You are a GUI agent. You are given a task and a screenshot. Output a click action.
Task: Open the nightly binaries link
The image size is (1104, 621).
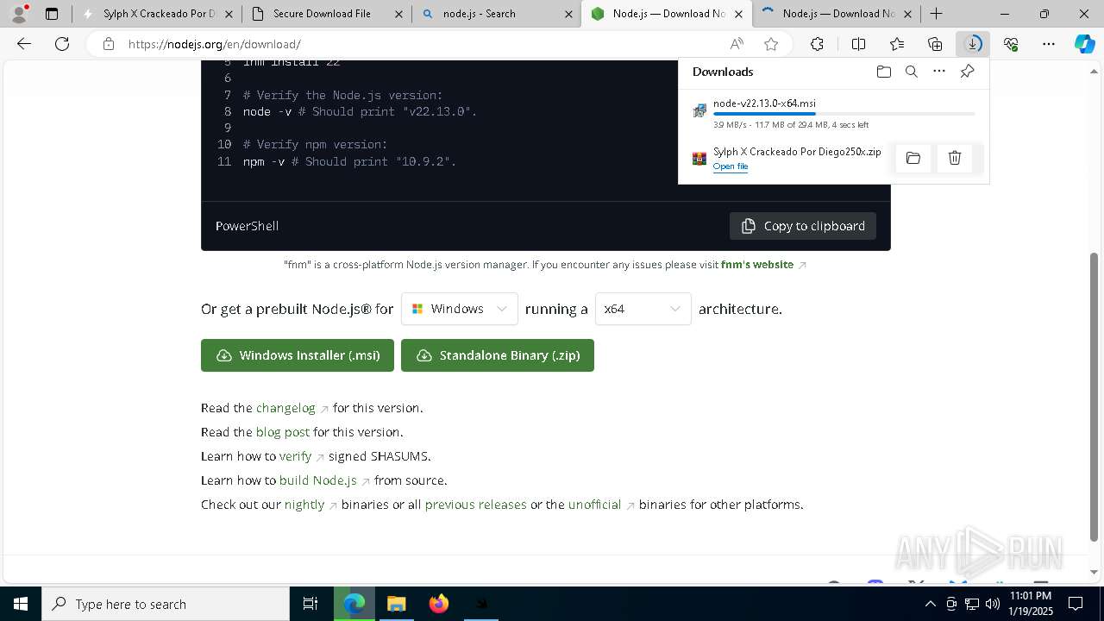pos(310,505)
